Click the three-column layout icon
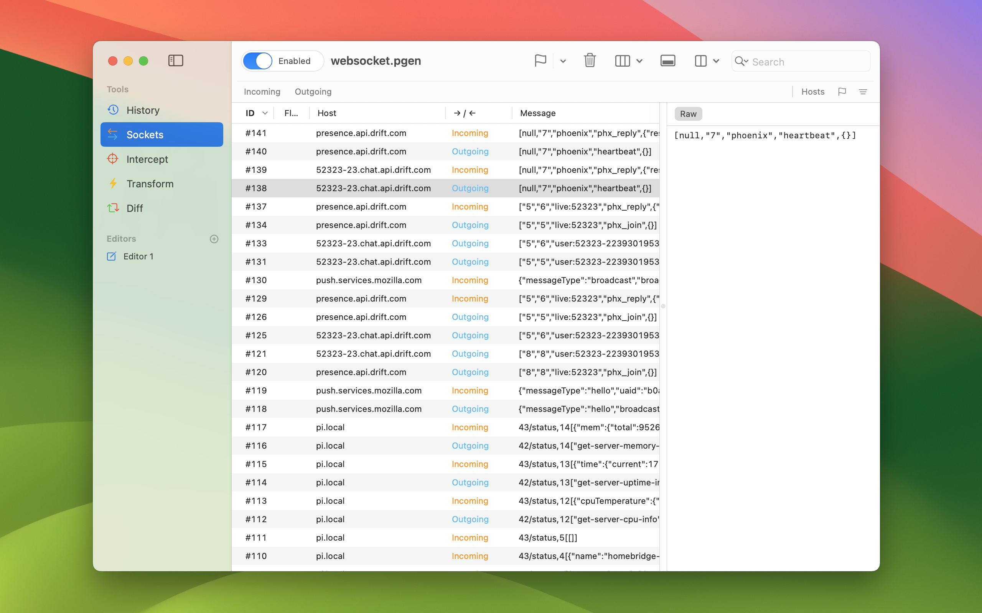 point(622,61)
